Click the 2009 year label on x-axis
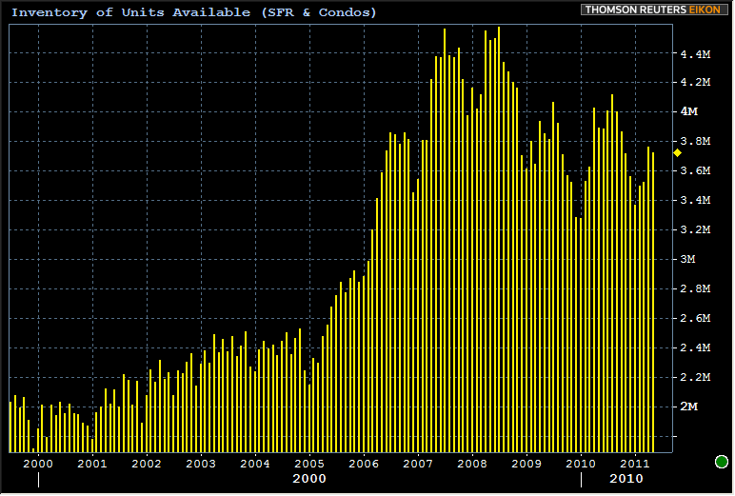Image resolution: width=735 pixels, height=496 pixels. click(526, 464)
